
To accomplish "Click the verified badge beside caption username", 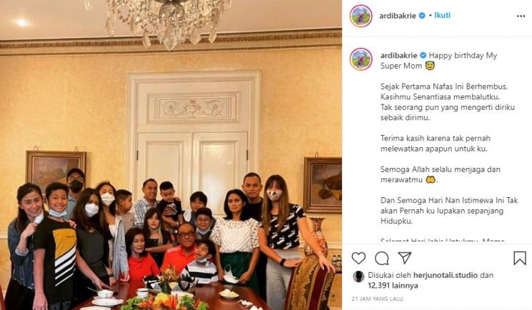I will (x=423, y=55).
